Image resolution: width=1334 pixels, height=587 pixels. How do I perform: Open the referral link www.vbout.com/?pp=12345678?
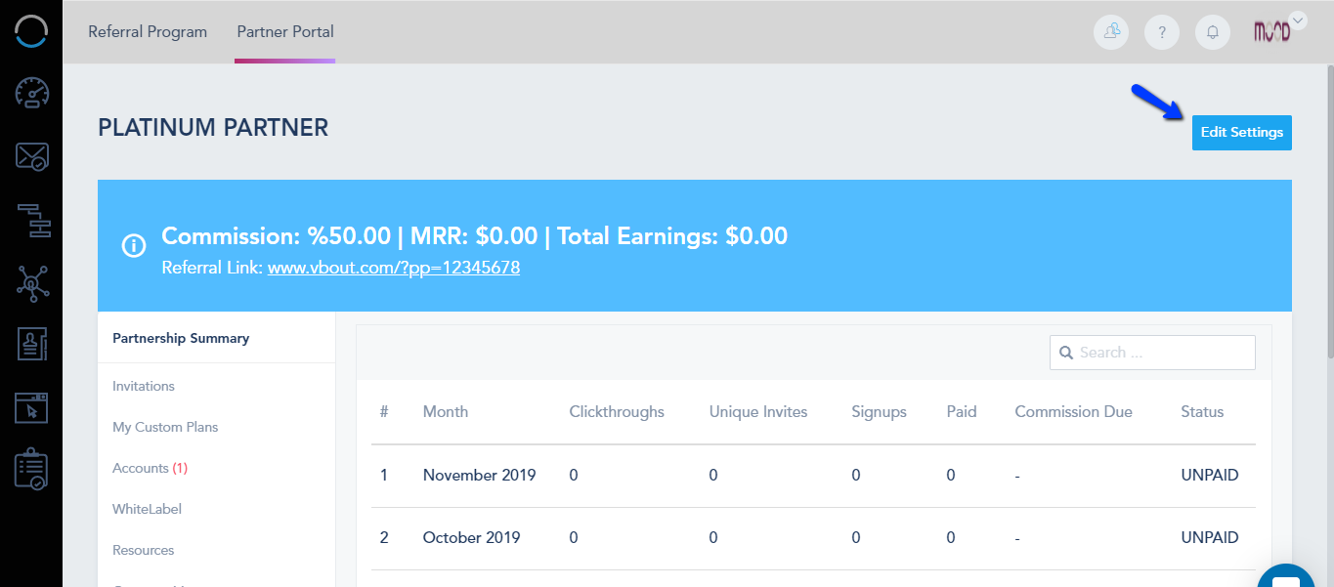(x=394, y=267)
